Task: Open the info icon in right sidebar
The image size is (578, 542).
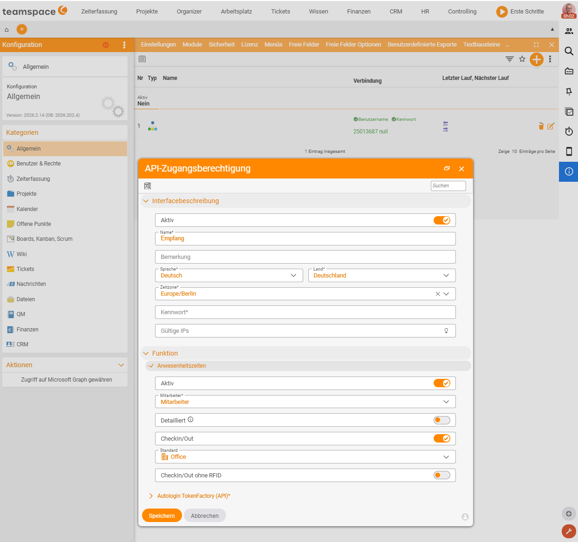Action: (569, 172)
